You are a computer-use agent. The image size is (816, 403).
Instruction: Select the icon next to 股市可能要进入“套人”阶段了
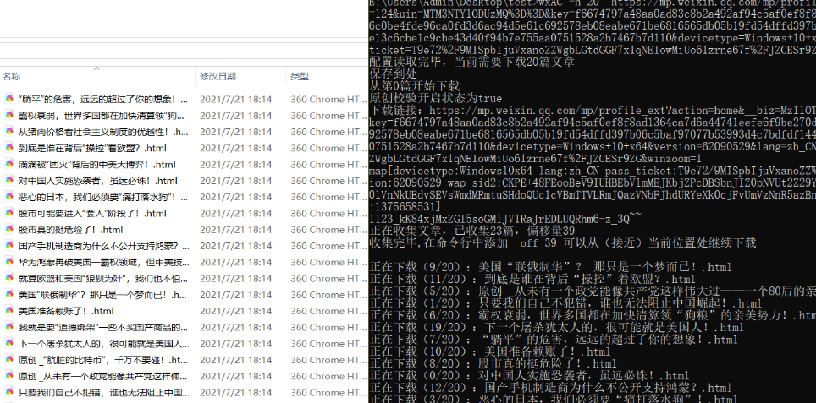point(9,213)
